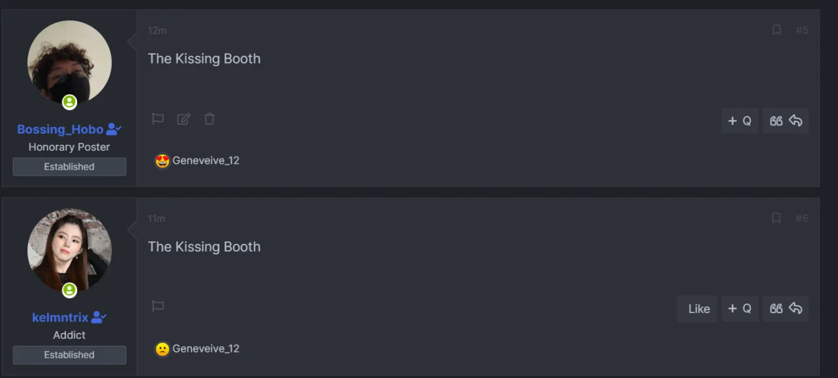
Task: Delete post #5 using trash icon
Action: pyautogui.click(x=209, y=119)
